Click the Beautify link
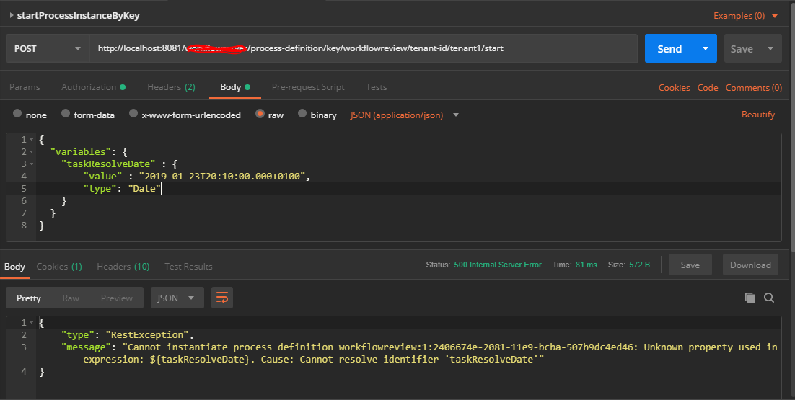The image size is (795, 400). [758, 115]
